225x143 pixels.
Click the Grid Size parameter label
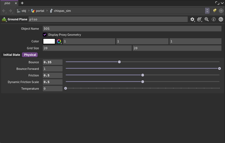(x=33, y=48)
